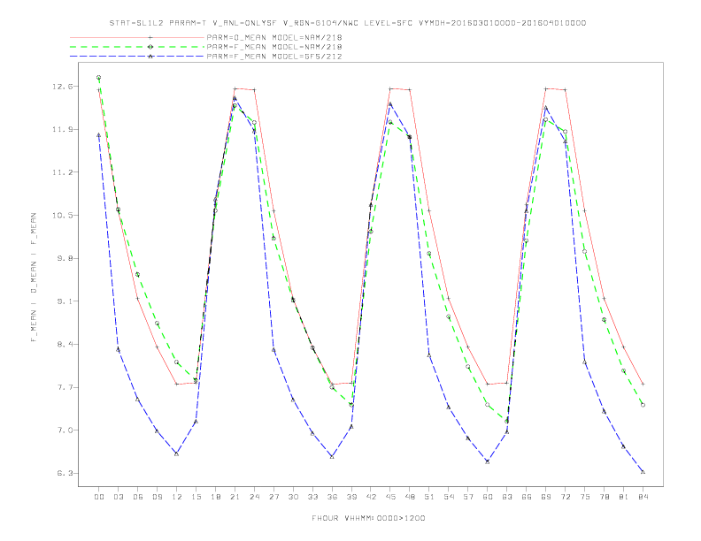This screenshot has width=701, height=541.
Task: Click forecast hour label 66
Action: [527, 497]
